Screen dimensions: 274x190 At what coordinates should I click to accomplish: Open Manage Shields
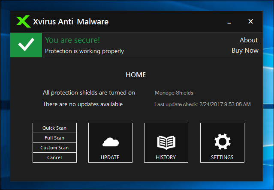click(x=174, y=92)
